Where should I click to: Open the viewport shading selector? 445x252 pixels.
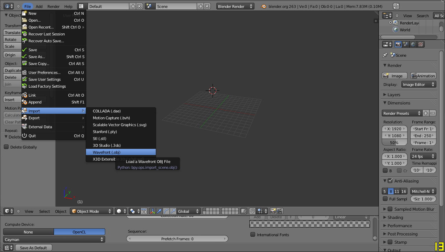(121, 211)
